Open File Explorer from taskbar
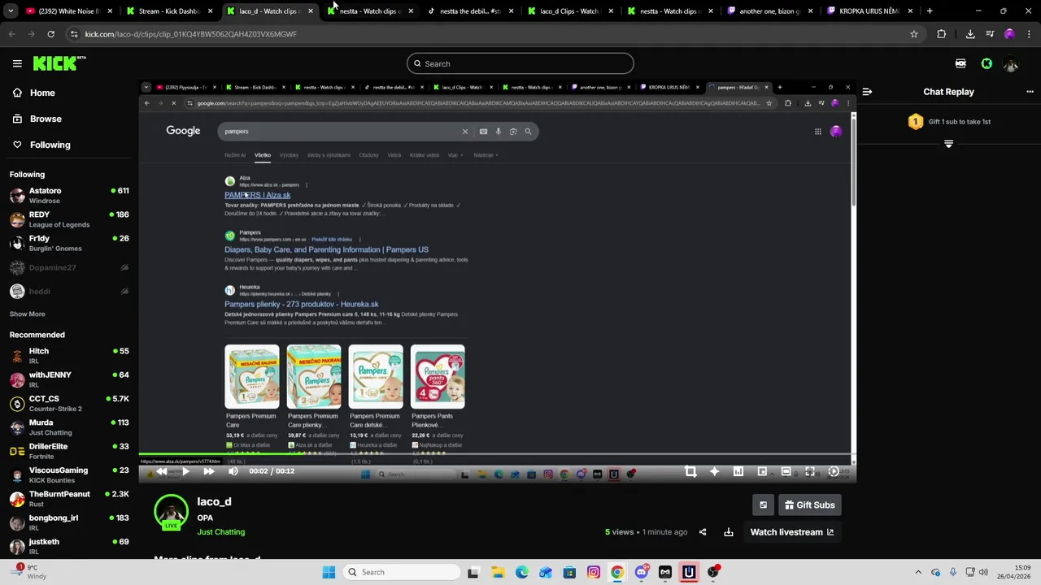The image size is (1041, 585). (x=498, y=572)
